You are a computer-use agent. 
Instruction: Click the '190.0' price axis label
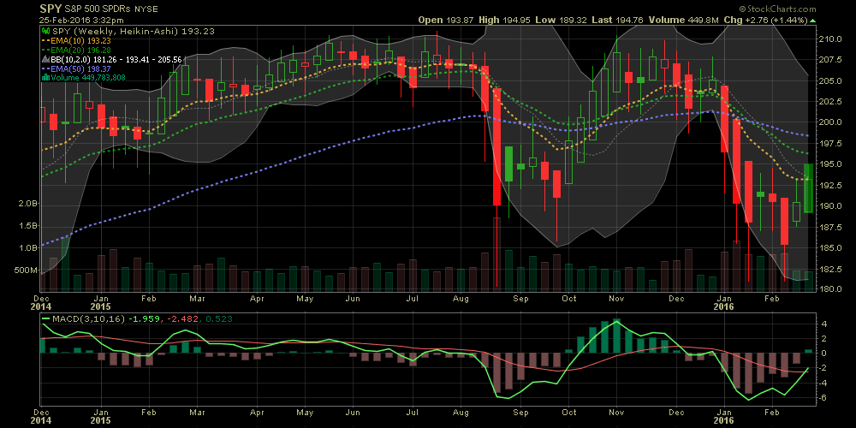[829, 205]
